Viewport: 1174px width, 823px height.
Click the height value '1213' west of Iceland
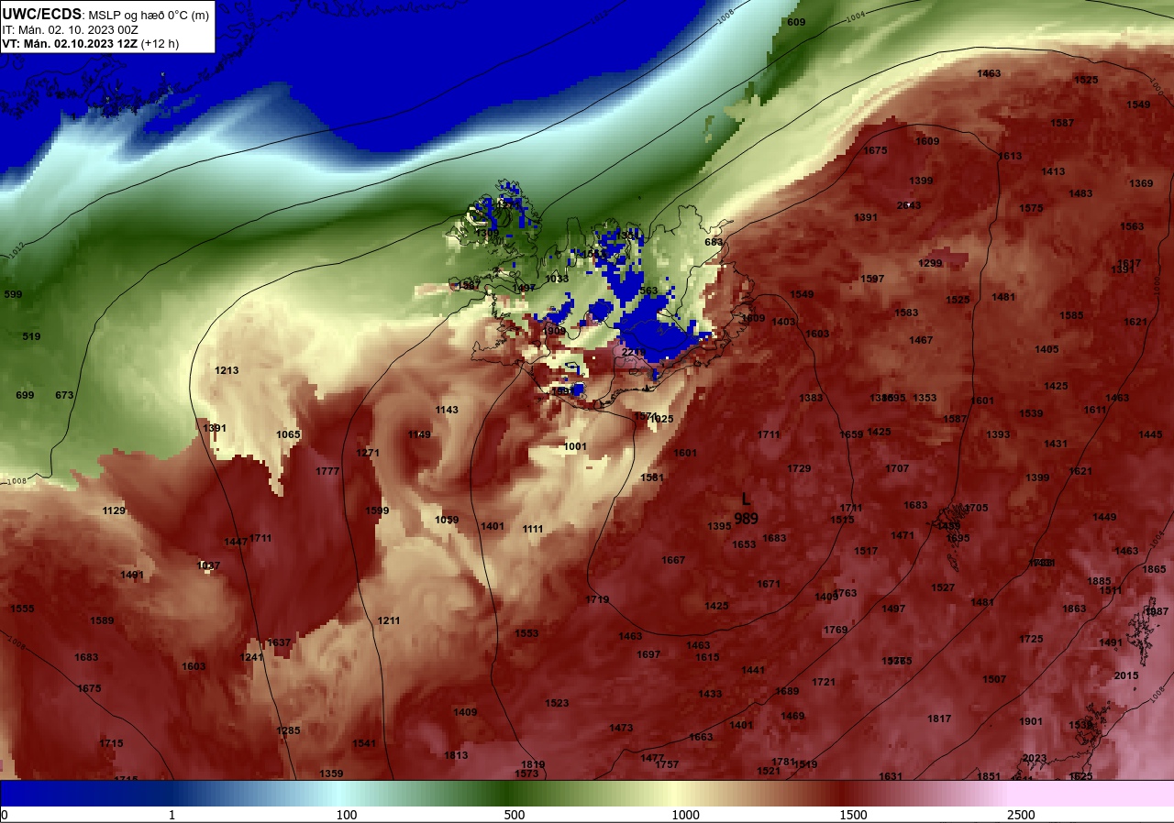point(227,370)
